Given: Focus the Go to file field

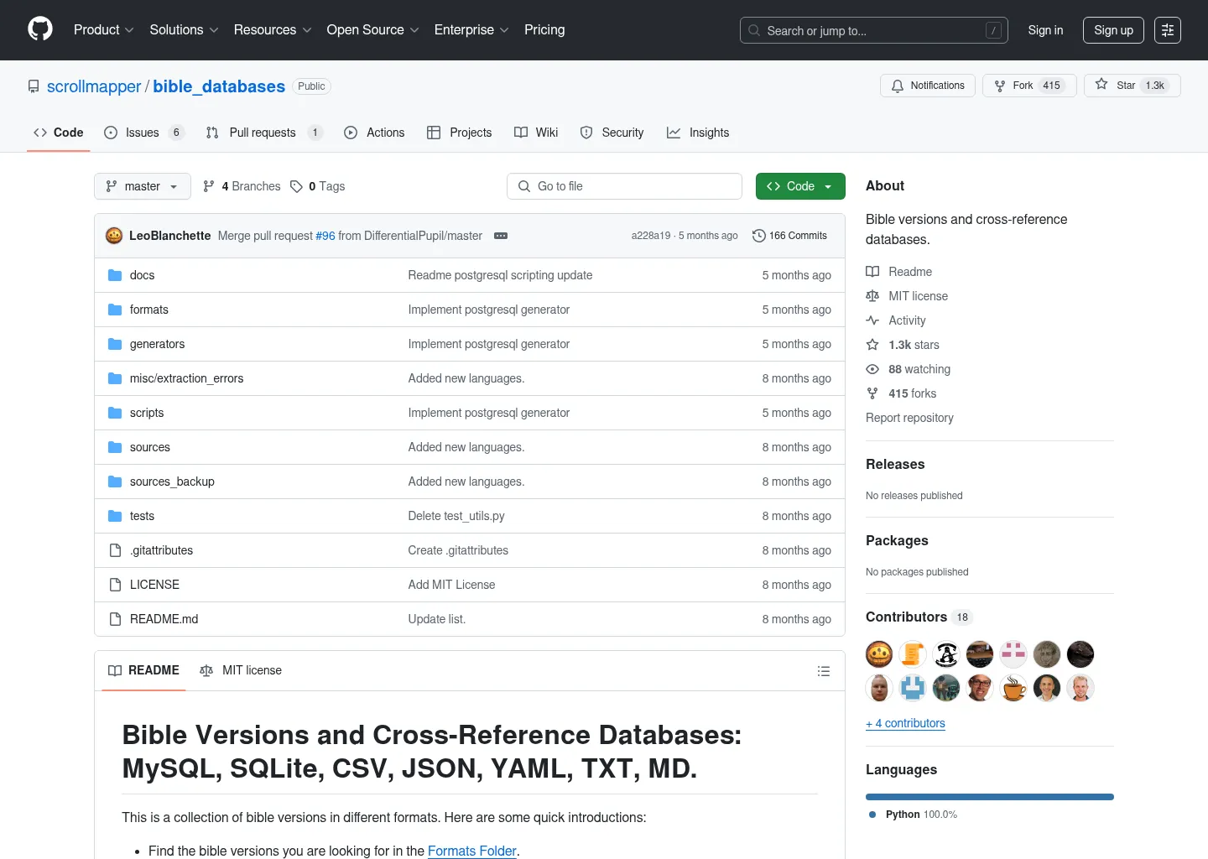Looking at the screenshot, I should [624, 186].
